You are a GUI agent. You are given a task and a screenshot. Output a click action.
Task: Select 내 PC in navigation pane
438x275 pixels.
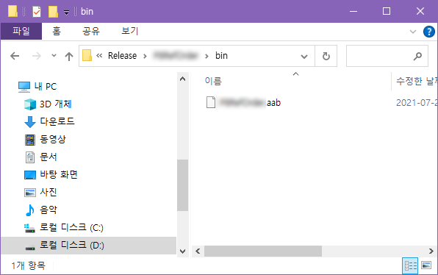46,86
